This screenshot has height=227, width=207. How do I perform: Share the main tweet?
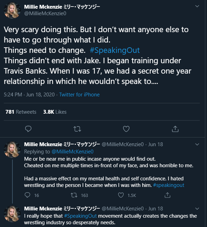pos(175,129)
